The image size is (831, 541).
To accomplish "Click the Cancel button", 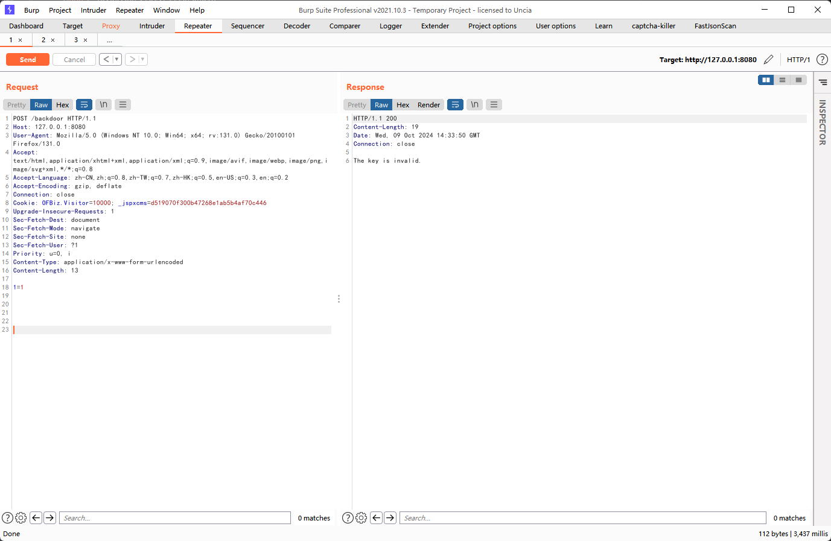I will click(x=74, y=60).
